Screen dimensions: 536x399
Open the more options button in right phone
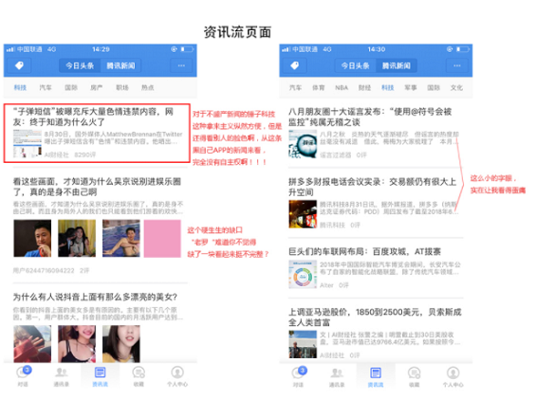tap(457, 65)
